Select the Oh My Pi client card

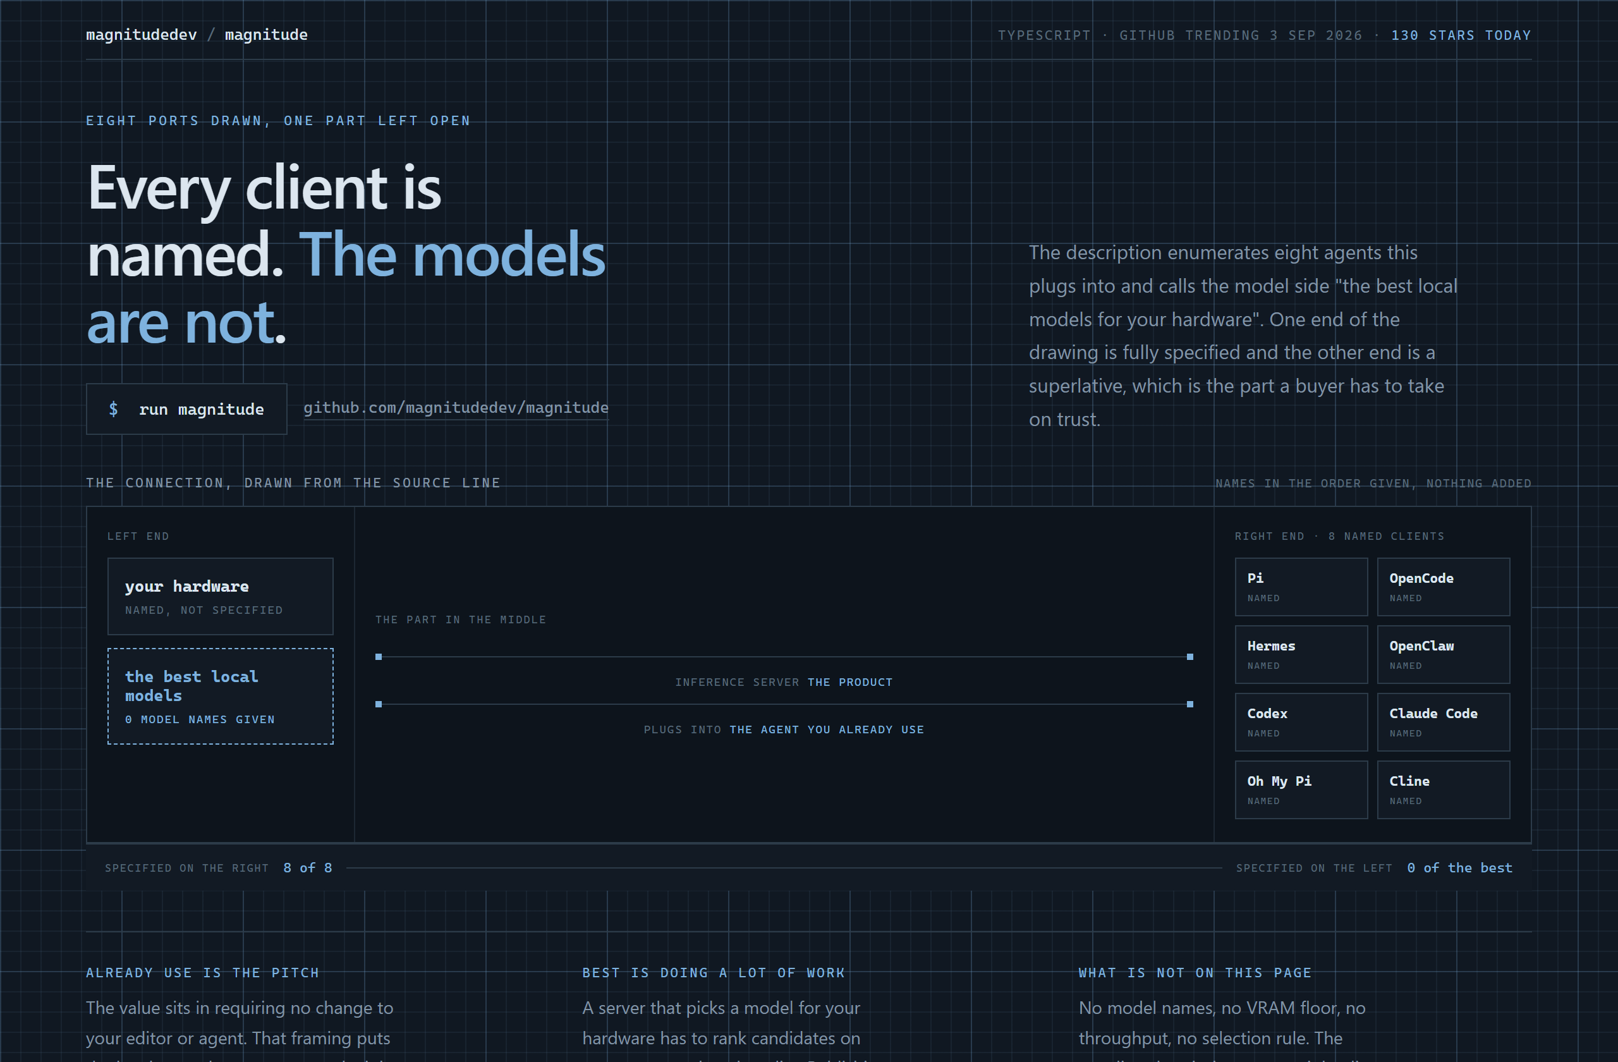pyautogui.click(x=1301, y=790)
